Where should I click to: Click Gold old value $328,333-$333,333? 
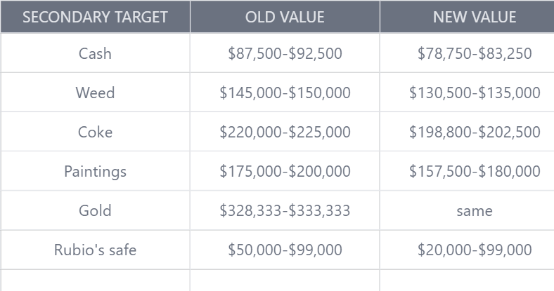pyautogui.click(x=285, y=210)
